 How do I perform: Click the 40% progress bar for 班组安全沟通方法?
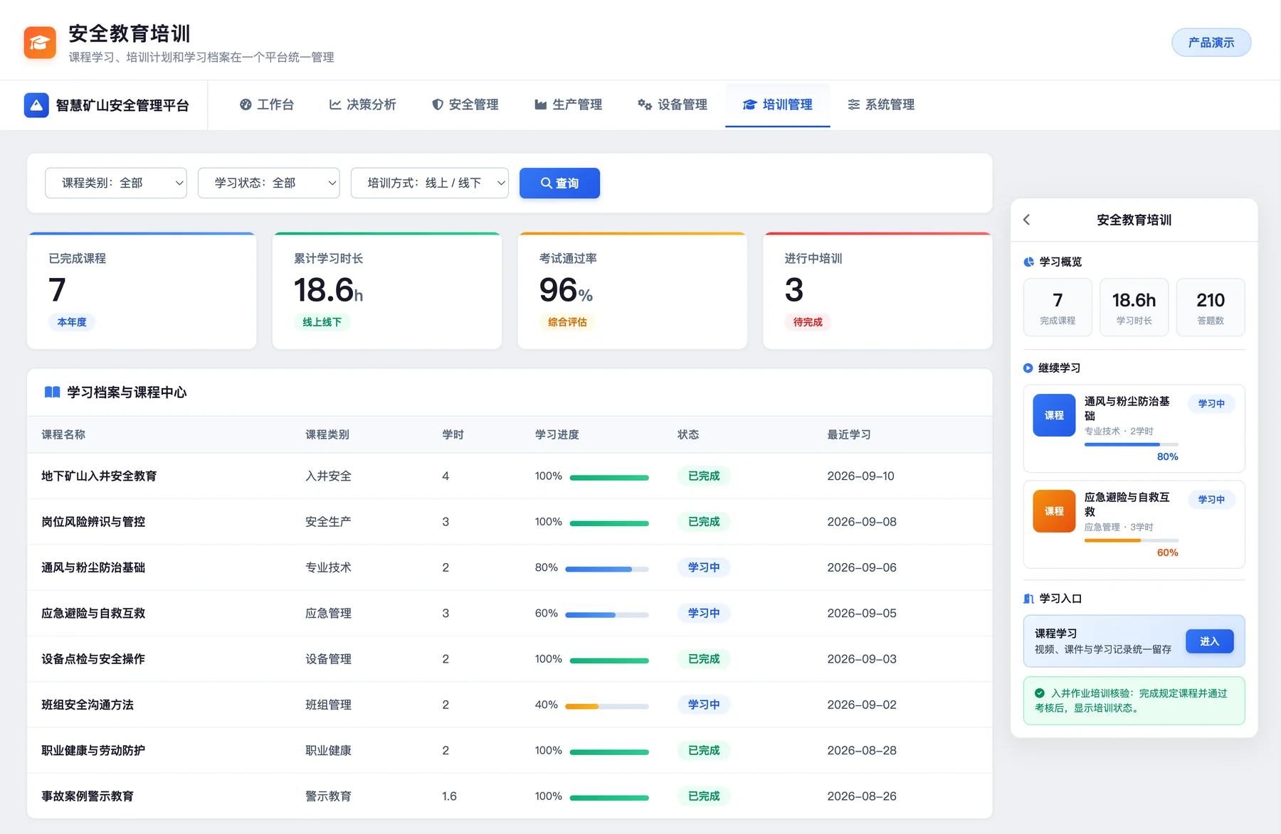607,706
